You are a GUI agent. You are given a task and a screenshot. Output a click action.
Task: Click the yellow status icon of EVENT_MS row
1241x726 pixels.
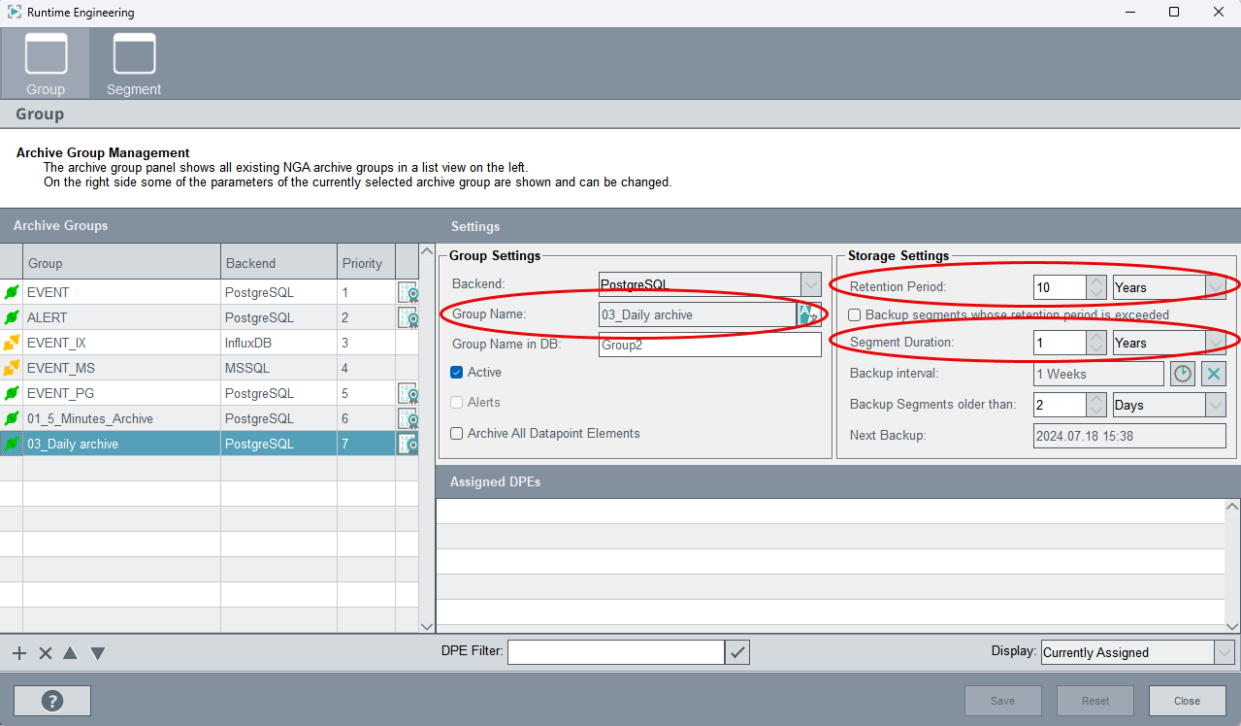[12, 368]
